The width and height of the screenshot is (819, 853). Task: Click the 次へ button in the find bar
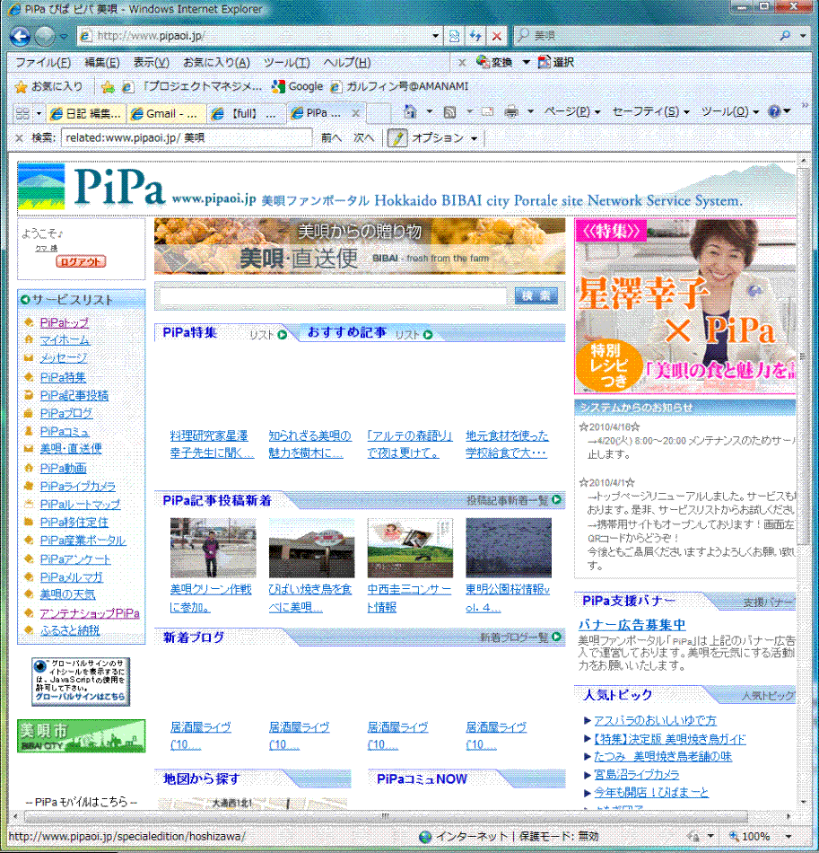click(363, 138)
